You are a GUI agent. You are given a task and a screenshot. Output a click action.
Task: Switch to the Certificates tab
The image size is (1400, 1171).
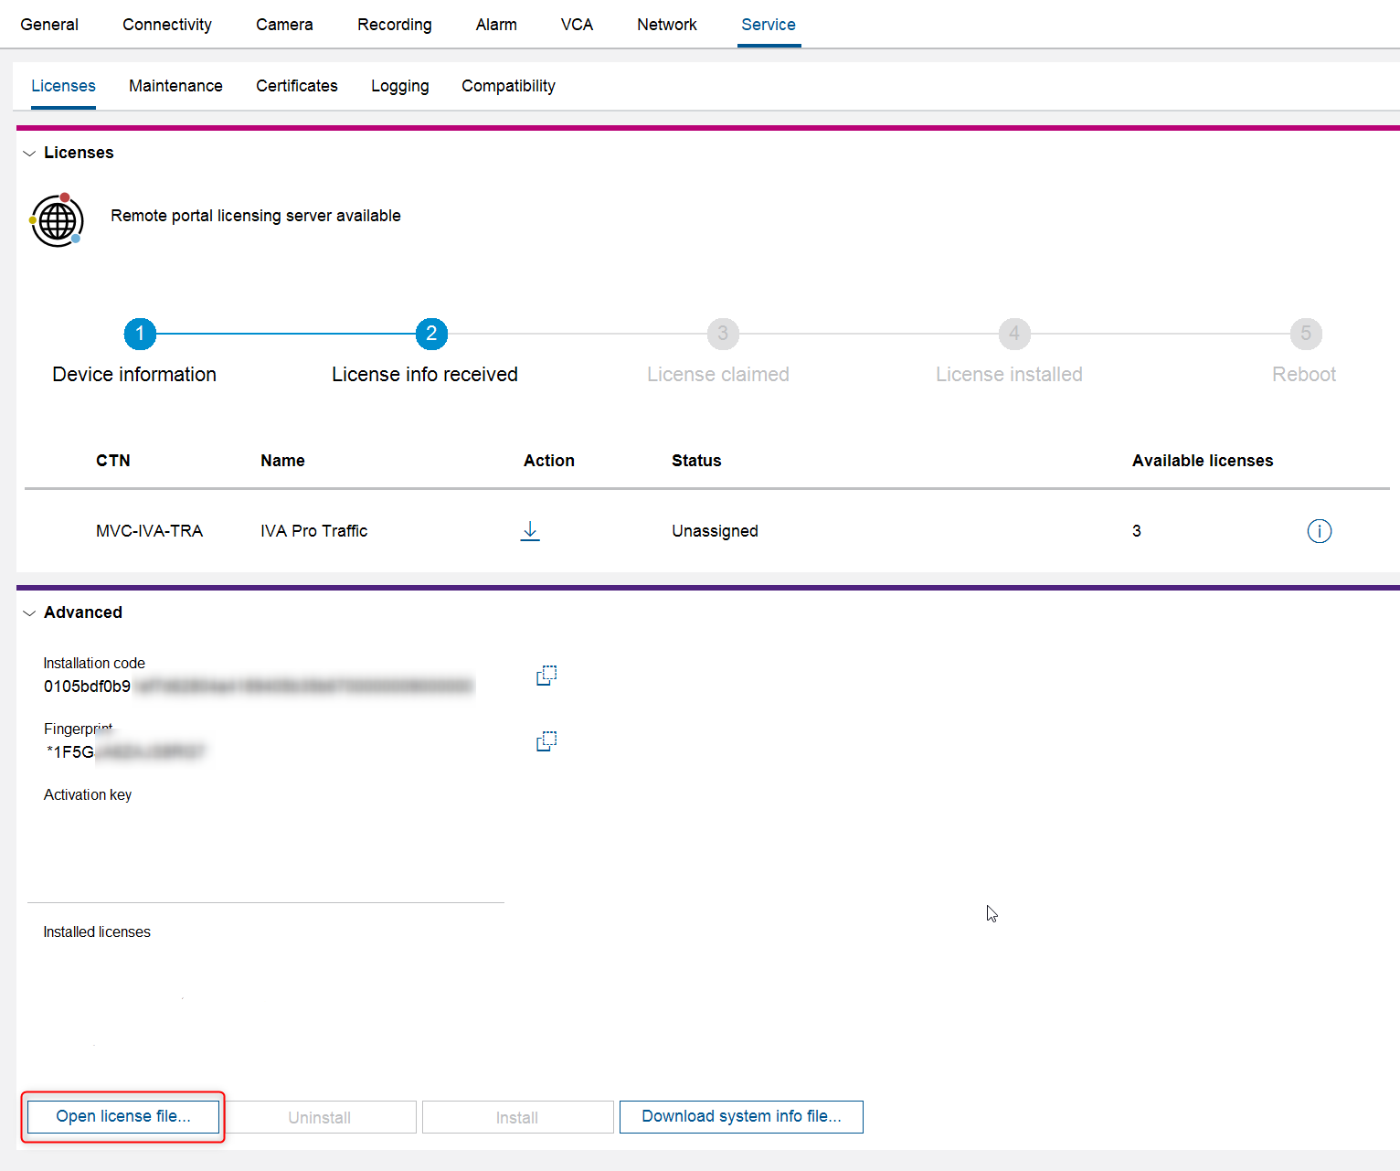click(x=296, y=86)
